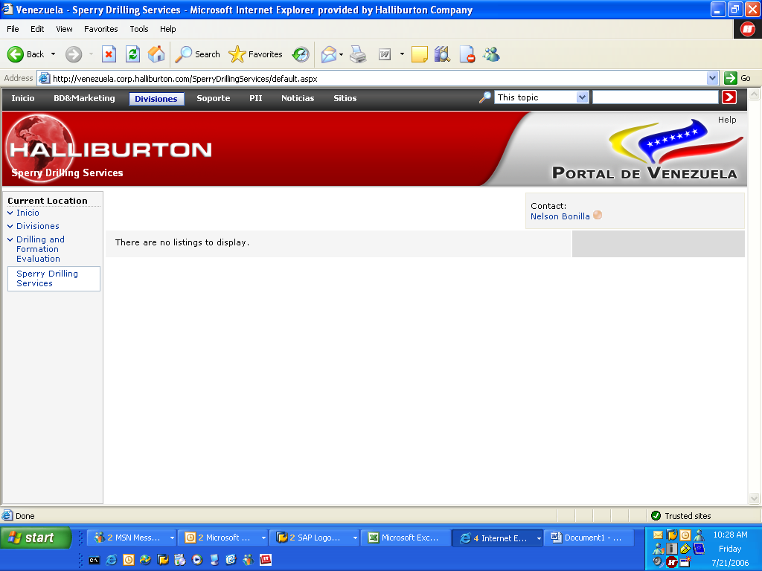Click the page scrollbar down arrow
Screen dimensions: 762x571
754,498
